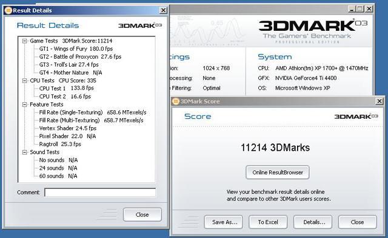Click Close button in Result Details
388x238 pixels.
[x=142, y=215]
